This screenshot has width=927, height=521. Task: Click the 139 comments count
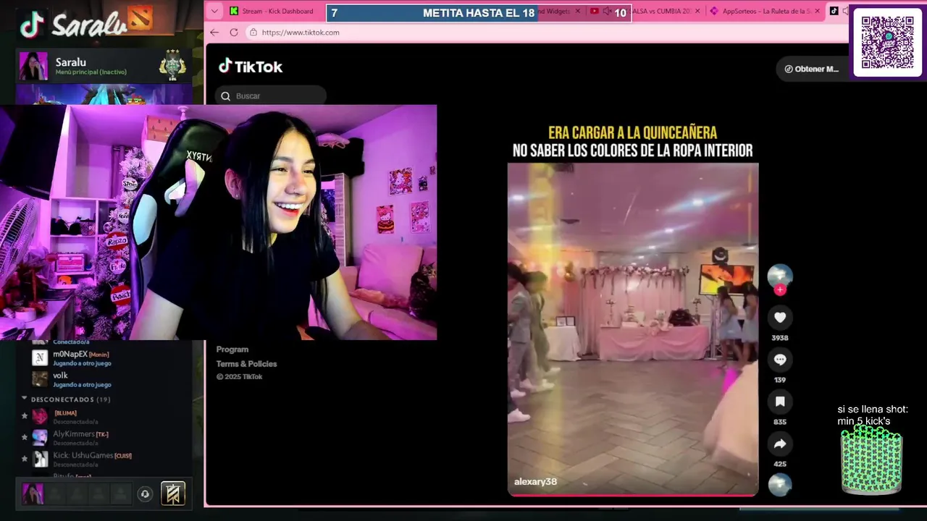(x=780, y=380)
